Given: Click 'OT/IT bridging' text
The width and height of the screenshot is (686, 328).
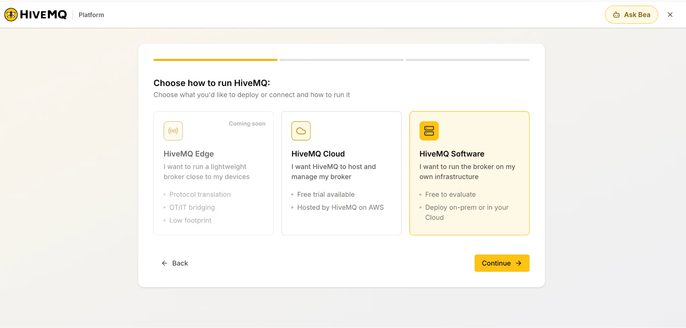Looking at the screenshot, I should (192, 208).
